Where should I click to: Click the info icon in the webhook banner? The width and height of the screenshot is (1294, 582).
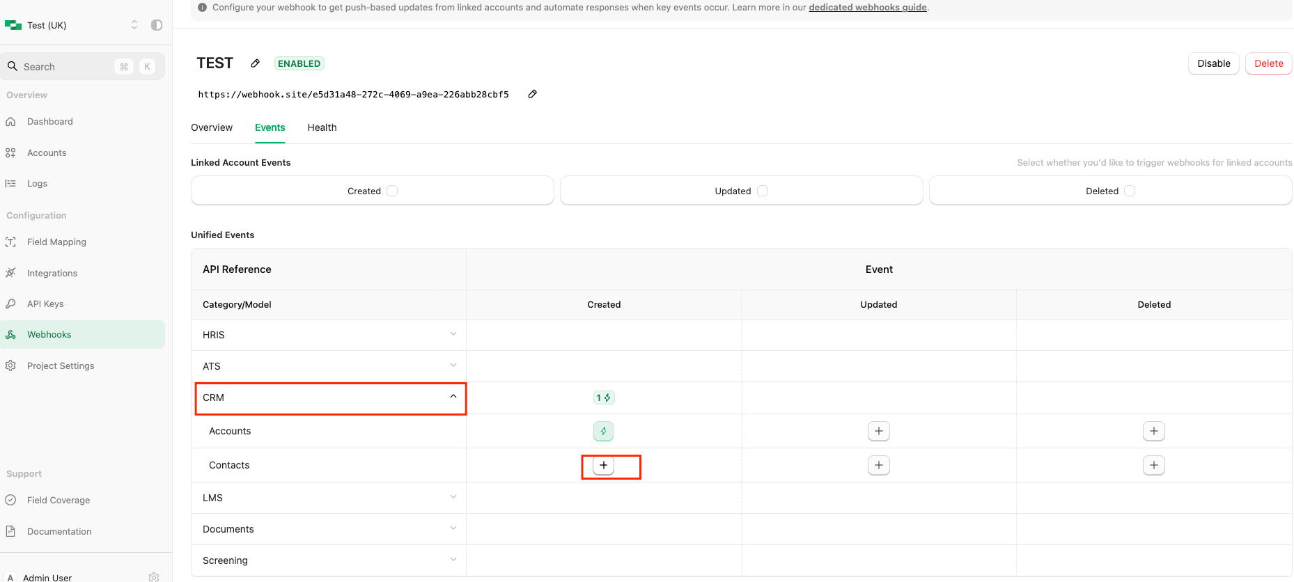[202, 8]
